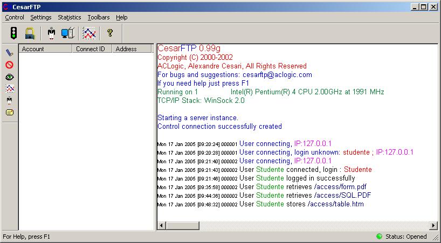This screenshot has width=441, height=243.
Task: Maximize the CesarFTP window
Action: [423, 7]
